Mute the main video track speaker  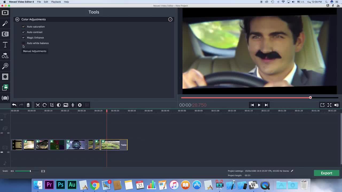8,152
